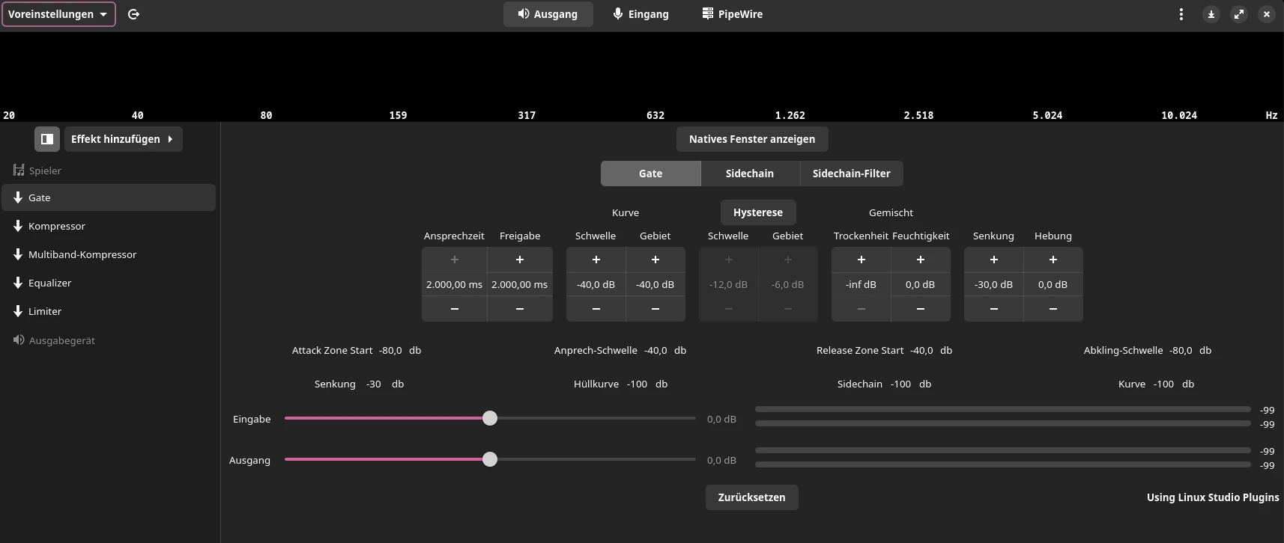This screenshot has width=1284, height=543.
Task: Decrease Freigabe with minus button
Action: tap(520, 309)
